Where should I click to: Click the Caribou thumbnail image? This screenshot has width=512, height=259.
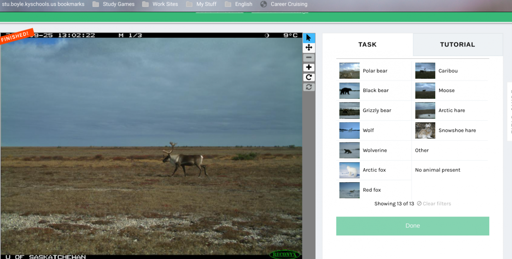coord(425,71)
